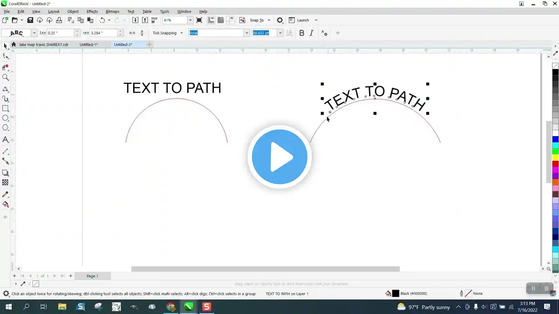Switch to Untitled-1 document tab

pyautogui.click(x=89, y=44)
